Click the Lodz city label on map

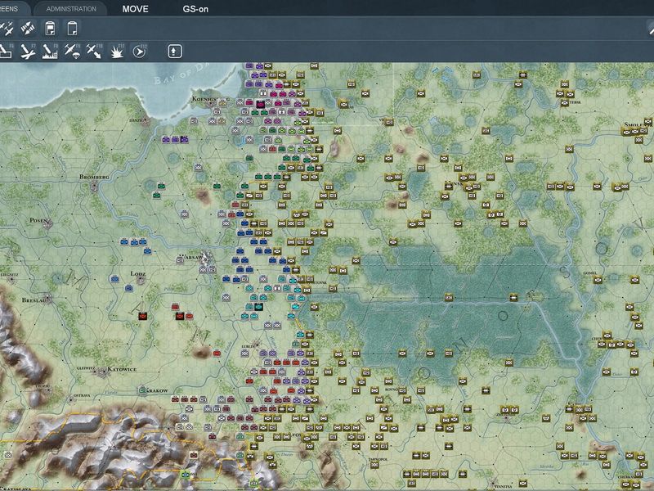[x=137, y=274]
